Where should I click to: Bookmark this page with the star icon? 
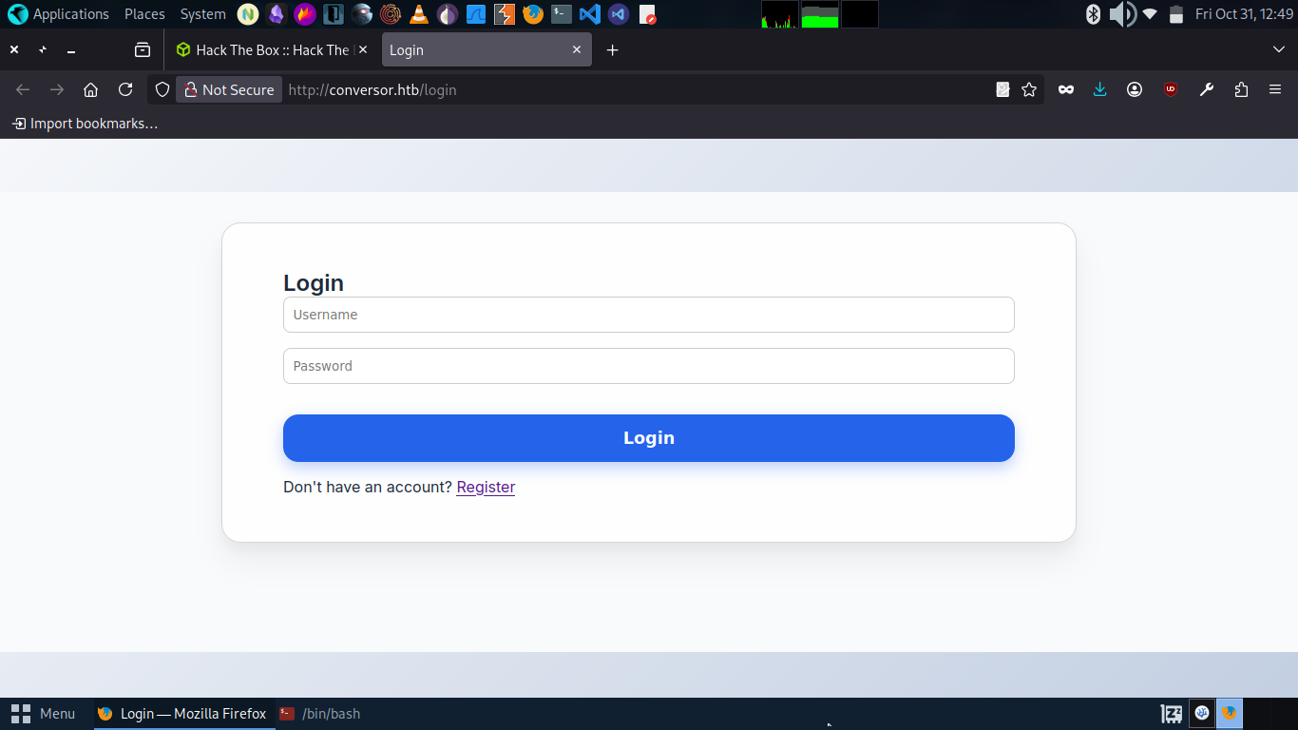pos(1029,89)
